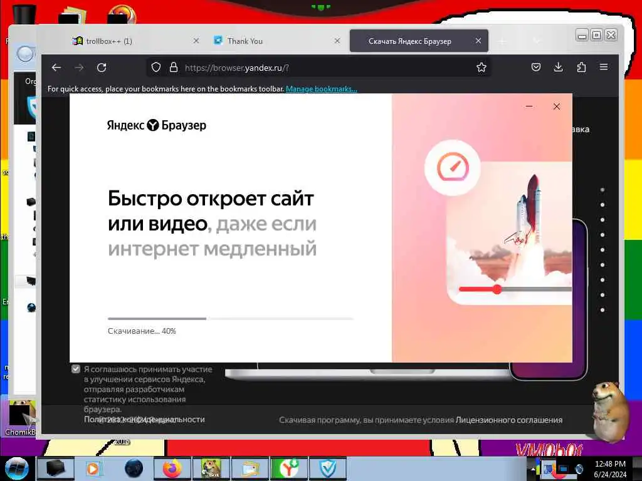Click the download progress bar
642x481 pixels.
click(230, 318)
